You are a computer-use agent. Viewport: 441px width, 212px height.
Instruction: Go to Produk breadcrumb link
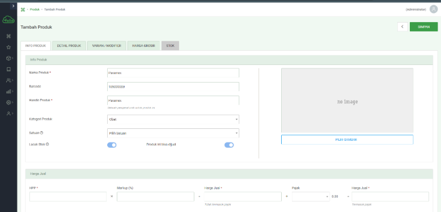click(x=35, y=10)
